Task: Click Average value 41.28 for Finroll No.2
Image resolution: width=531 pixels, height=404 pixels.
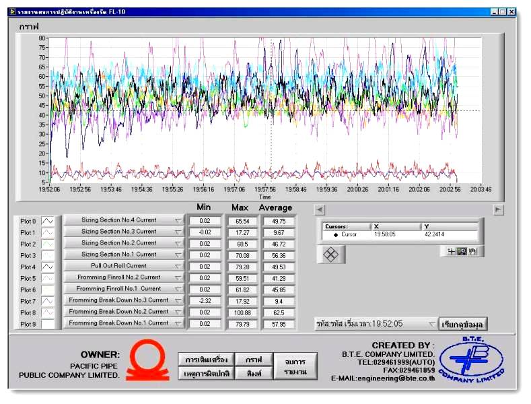Action: click(x=279, y=278)
